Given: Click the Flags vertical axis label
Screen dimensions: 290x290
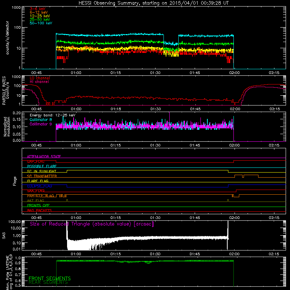Looking at the screenshot, I should (15, 181).
